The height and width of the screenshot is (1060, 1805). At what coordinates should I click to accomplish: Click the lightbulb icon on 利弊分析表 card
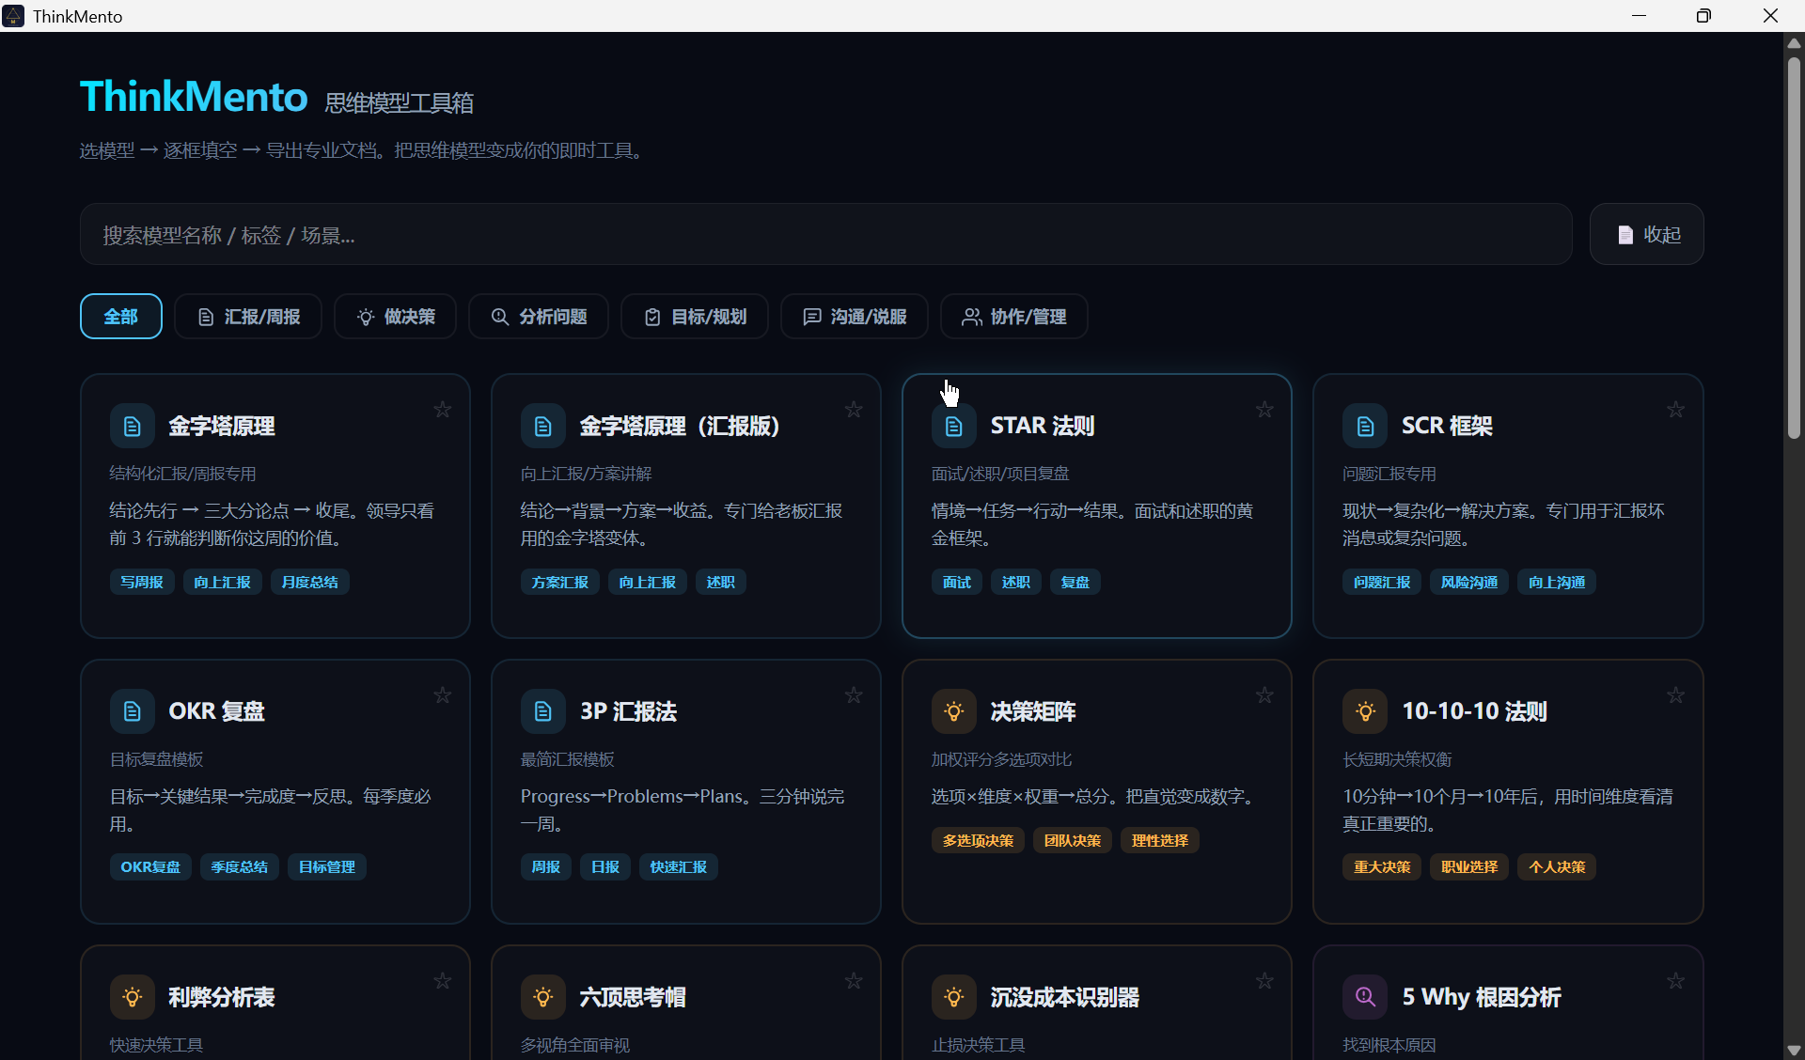(133, 997)
